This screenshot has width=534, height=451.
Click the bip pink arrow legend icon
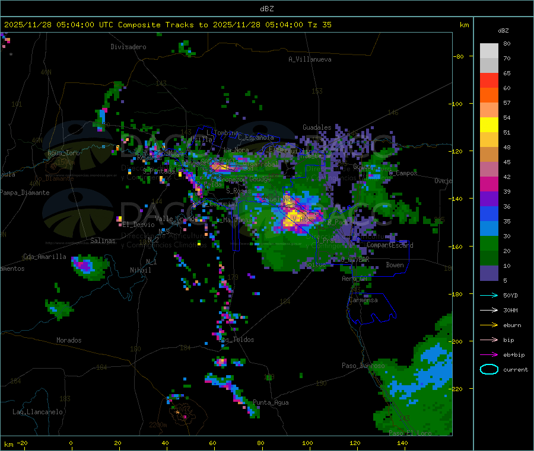click(x=489, y=340)
